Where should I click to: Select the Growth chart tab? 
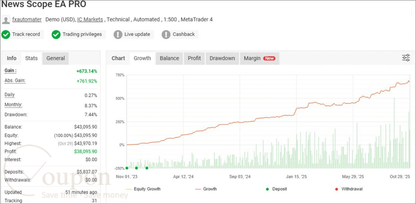pyautogui.click(x=142, y=58)
